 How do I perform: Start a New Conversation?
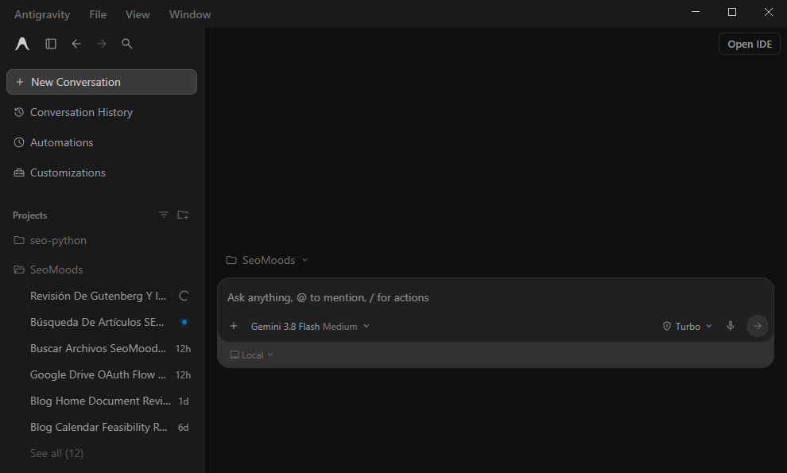coord(102,82)
